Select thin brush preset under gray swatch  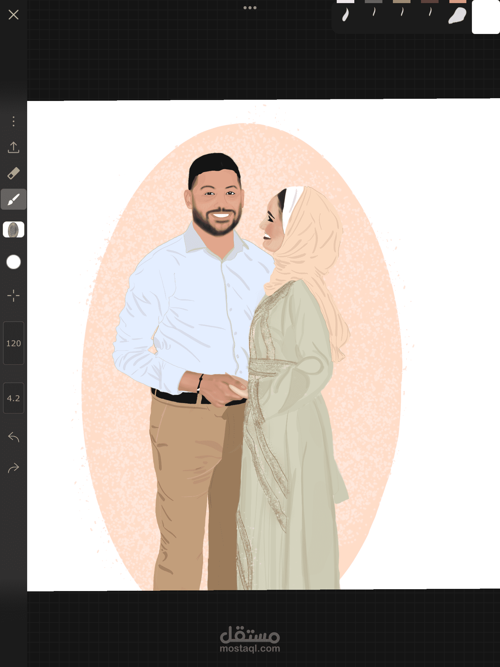click(x=374, y=12)
